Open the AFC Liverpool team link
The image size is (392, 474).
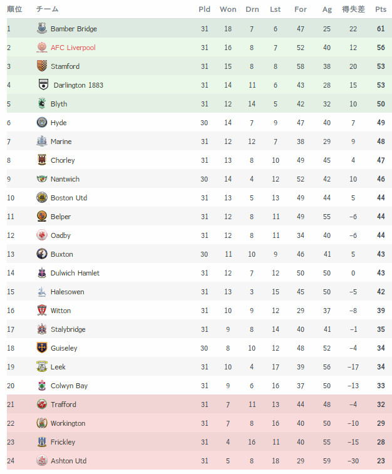pos(73,48)
